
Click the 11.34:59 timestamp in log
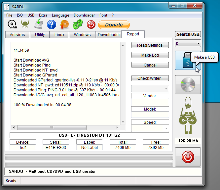pyautogui.click(x=21, y=50)
